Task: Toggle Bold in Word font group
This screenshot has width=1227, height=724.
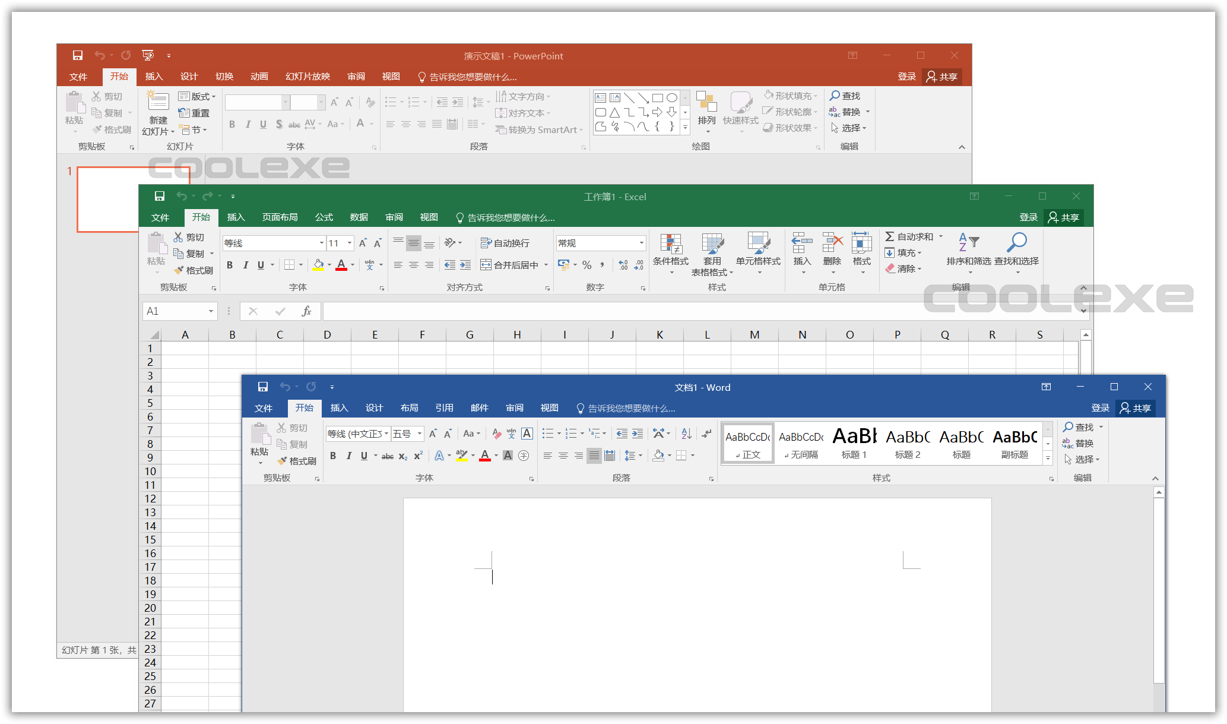Action: point(333,456)
